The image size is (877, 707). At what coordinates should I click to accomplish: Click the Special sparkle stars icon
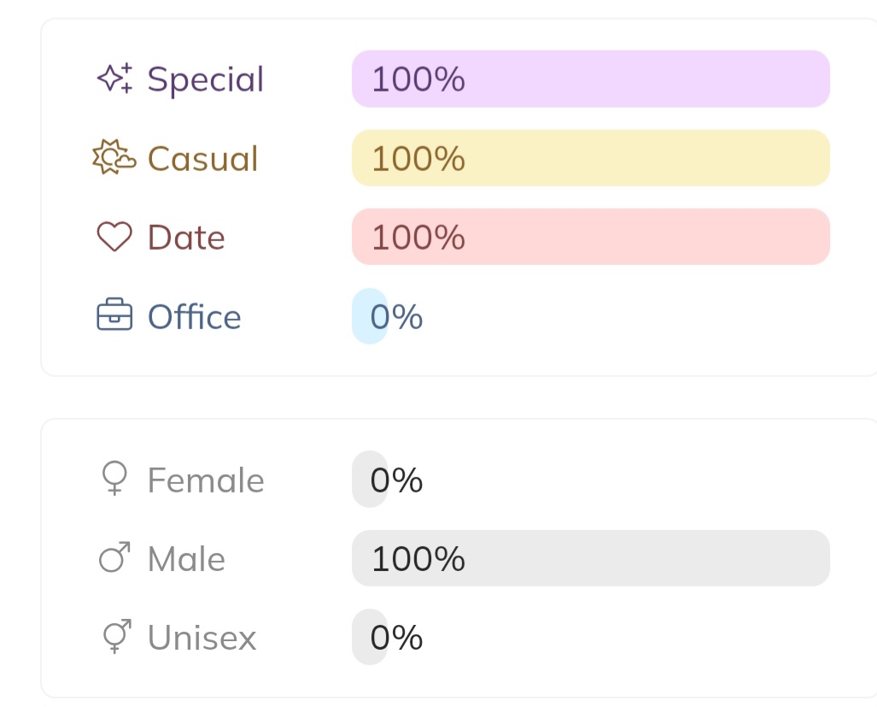(114, 79)
